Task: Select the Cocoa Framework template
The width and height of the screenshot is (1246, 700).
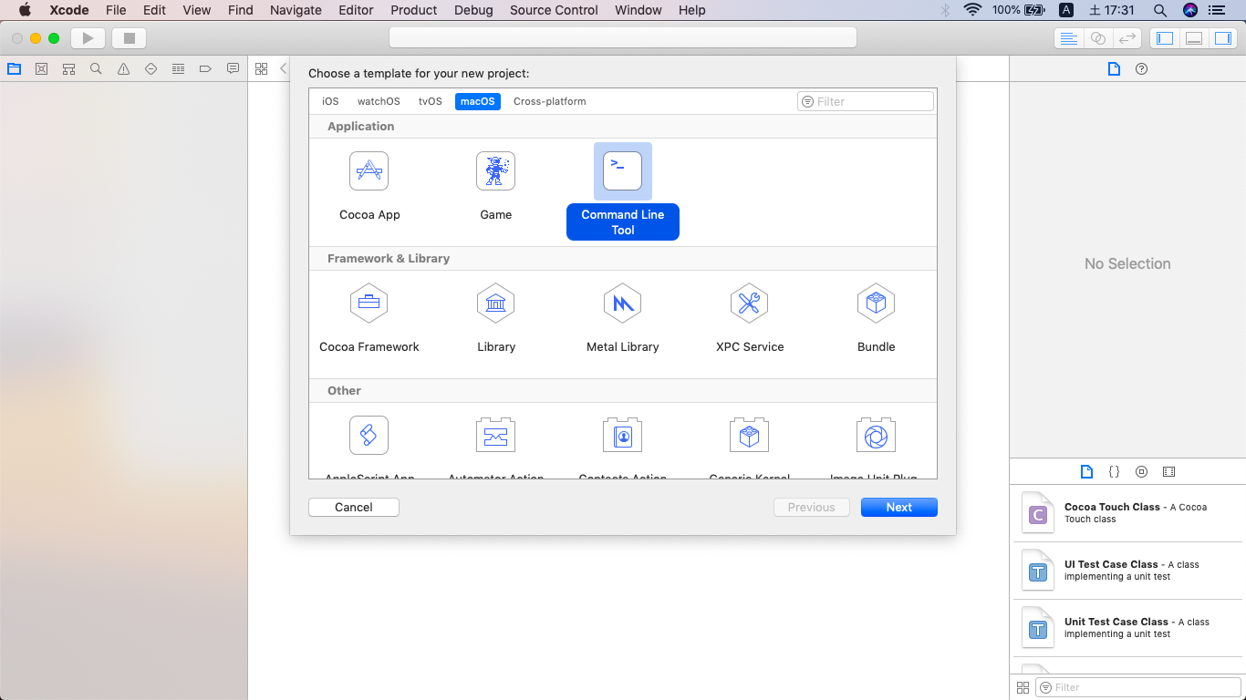Action: (369, 304)
